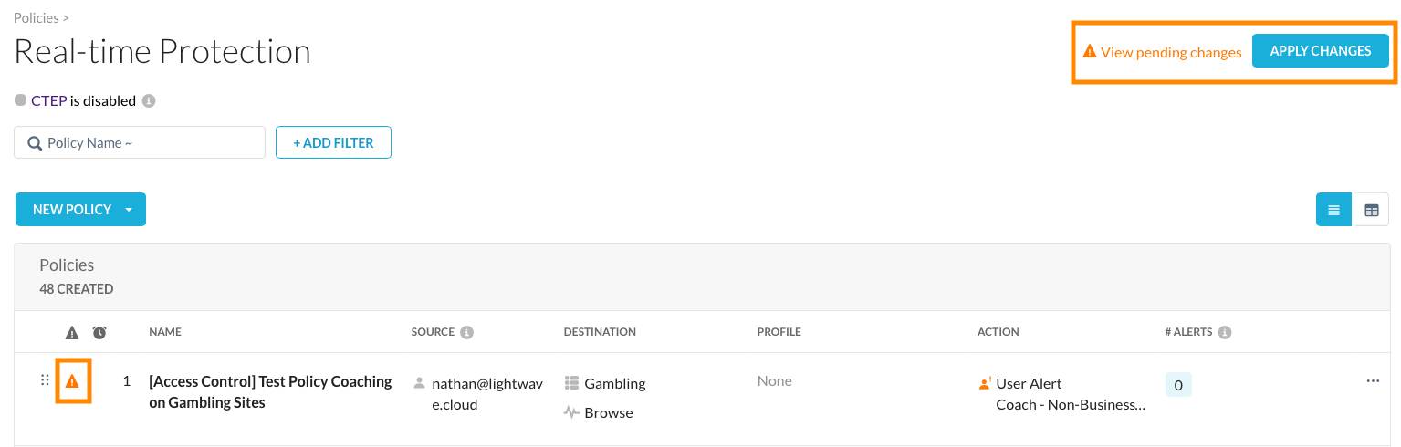Screen dimensions: 1401x447
Task: Click the Add Filter button
Action: pyautogui.click(x=333, y=142)
